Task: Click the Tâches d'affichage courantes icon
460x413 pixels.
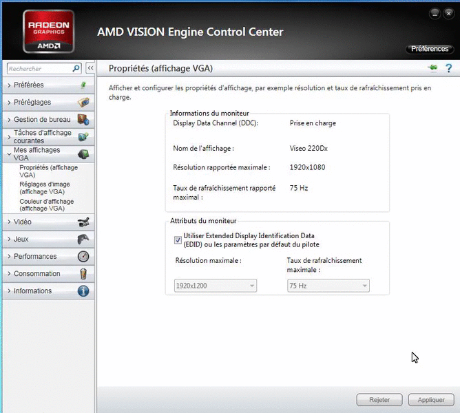Action: coord(83,137)
